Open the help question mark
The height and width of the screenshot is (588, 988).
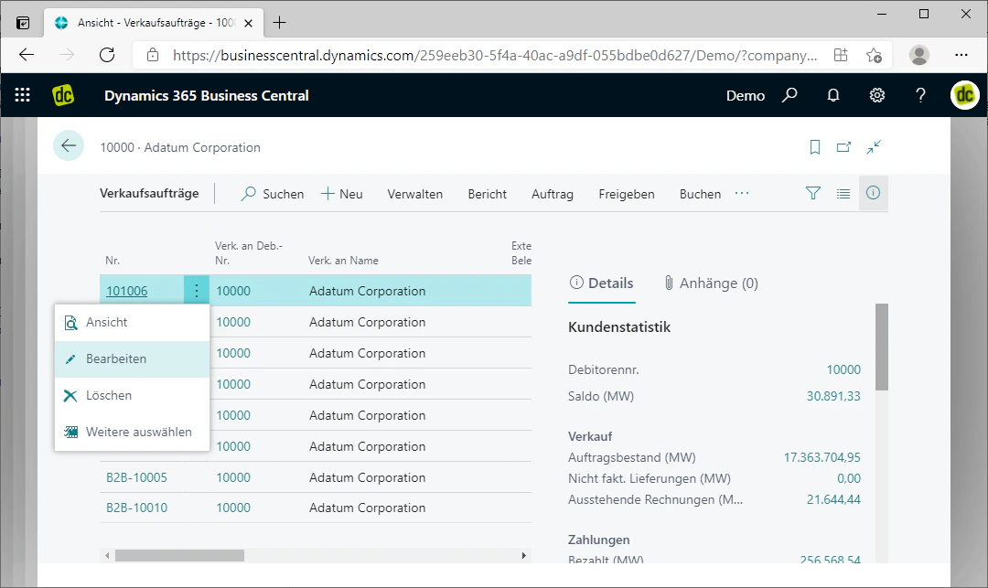(920, 95)
